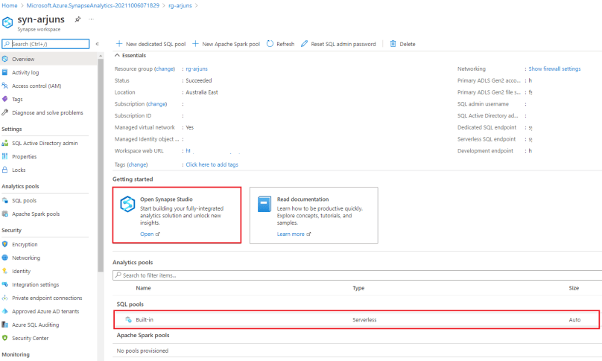Open SQL Active Directory admin
The height and width of the screenshot is (361, 602).
tap(45, 143)
